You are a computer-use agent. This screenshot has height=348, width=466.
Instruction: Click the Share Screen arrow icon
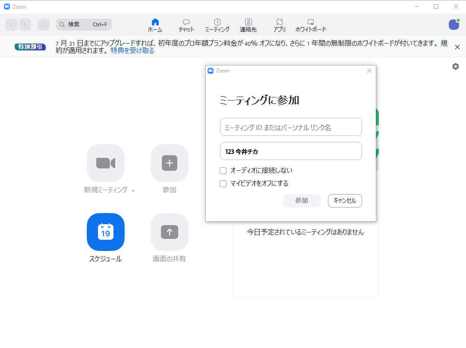pyautogui.click(x=170, y=232)
